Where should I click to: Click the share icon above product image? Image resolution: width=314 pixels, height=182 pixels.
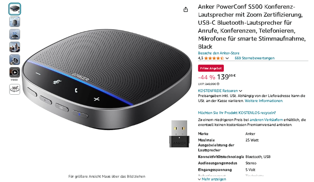186,9
